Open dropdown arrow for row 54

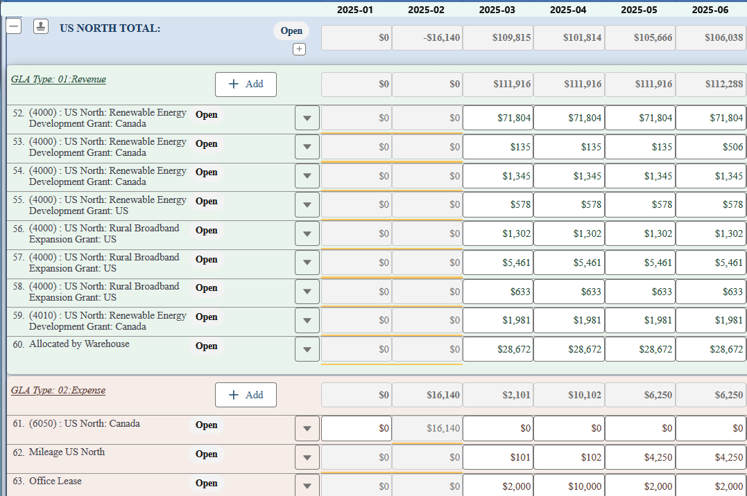[x=307, y=176]
